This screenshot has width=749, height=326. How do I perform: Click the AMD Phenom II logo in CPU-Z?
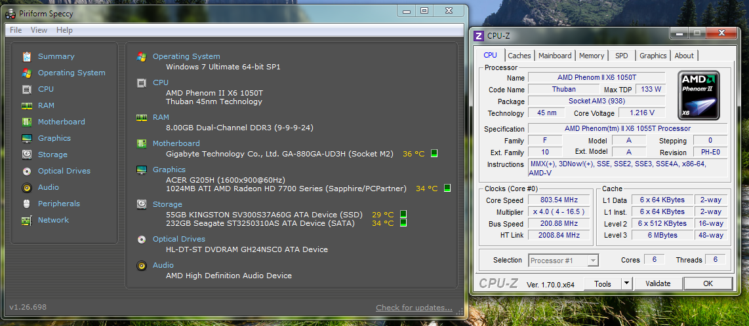(698, 96)
